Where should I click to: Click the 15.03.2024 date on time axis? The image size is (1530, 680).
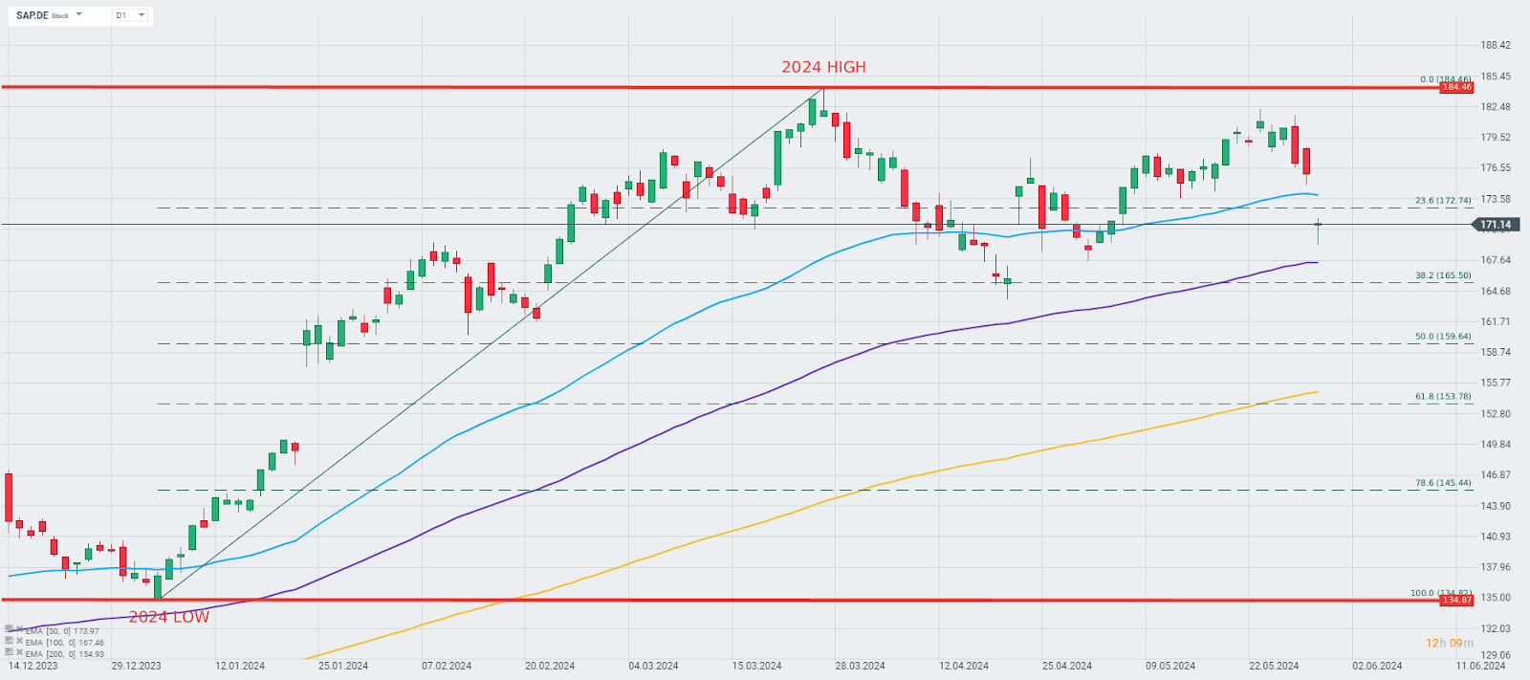pos(756,666)
